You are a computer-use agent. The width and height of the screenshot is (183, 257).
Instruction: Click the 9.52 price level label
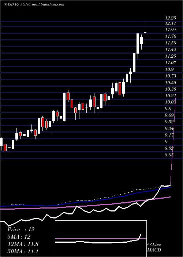click(169, 122)
